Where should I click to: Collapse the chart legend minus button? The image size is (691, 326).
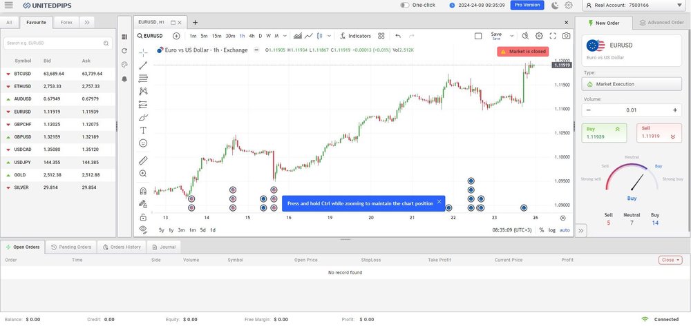[256, 50]
